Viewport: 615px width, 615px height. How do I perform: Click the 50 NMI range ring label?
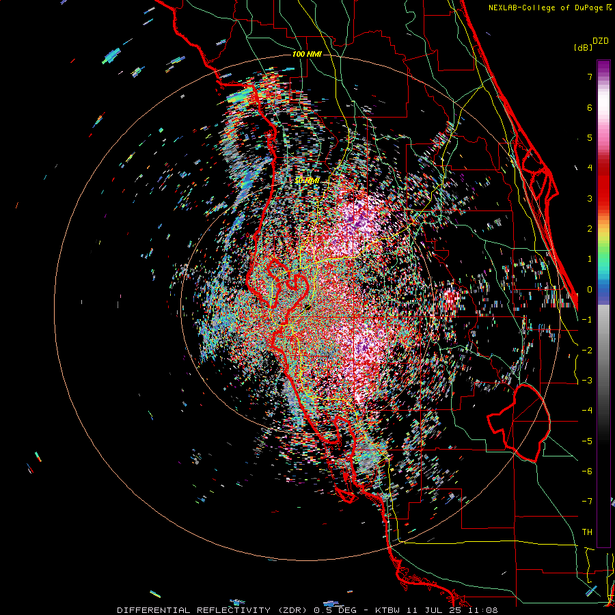tap(307, 180)
